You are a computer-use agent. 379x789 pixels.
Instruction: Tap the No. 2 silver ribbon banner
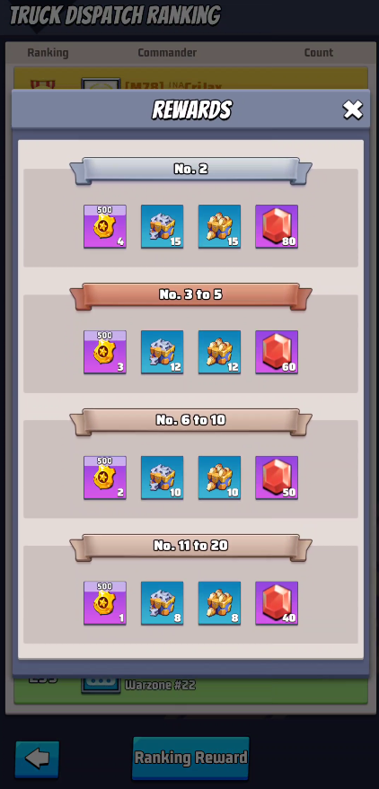click(x=190, y=171)
